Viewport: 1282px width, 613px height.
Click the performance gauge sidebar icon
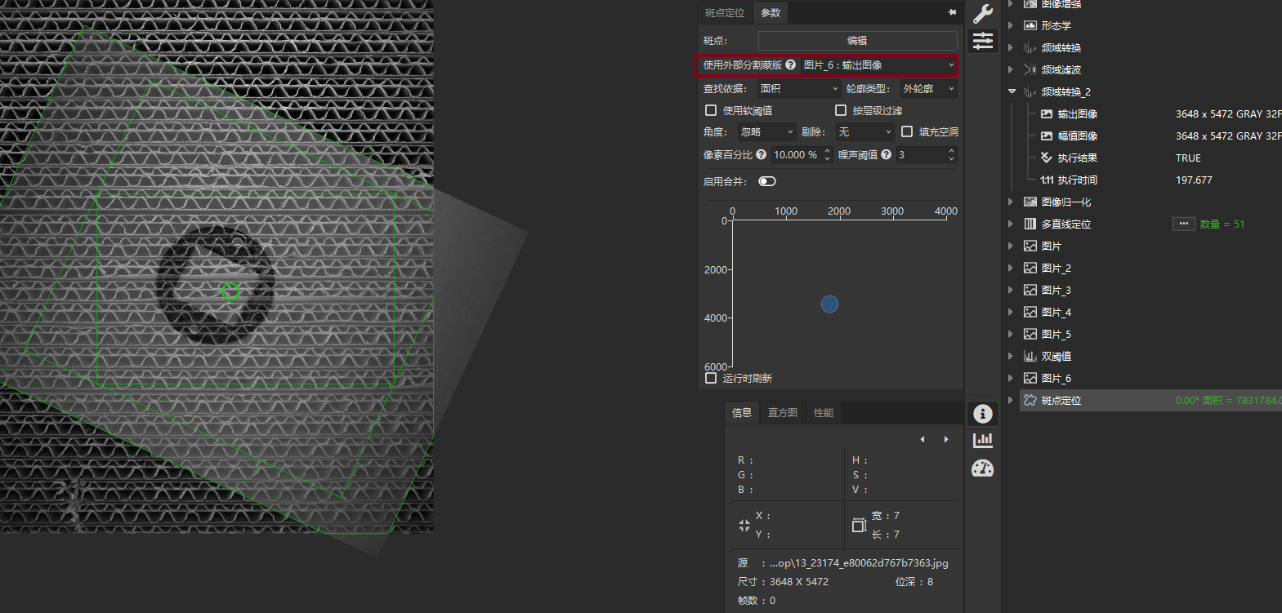tap(983, 469)
